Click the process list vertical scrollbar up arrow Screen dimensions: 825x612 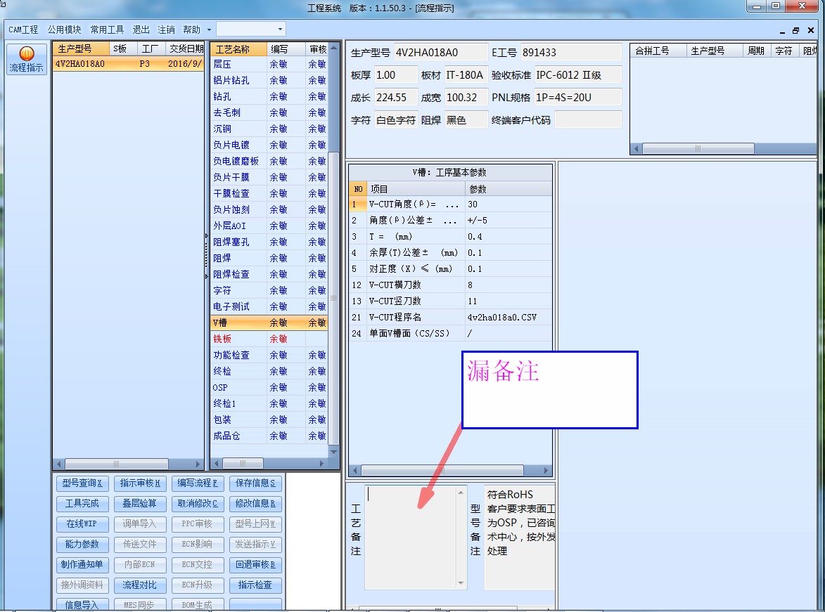[333, 48]
